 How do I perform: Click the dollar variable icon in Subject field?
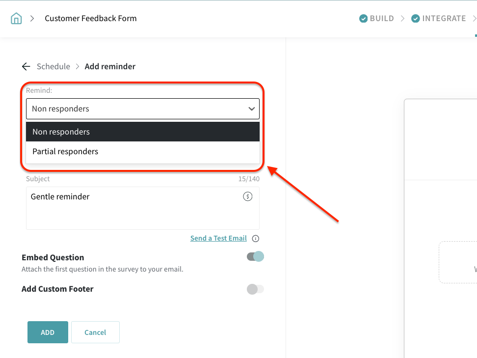point(248,196)
